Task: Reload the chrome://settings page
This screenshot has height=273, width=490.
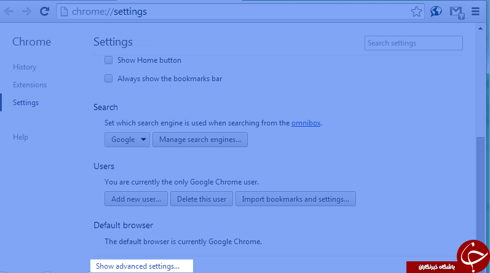Action: (x=44, y=12)
